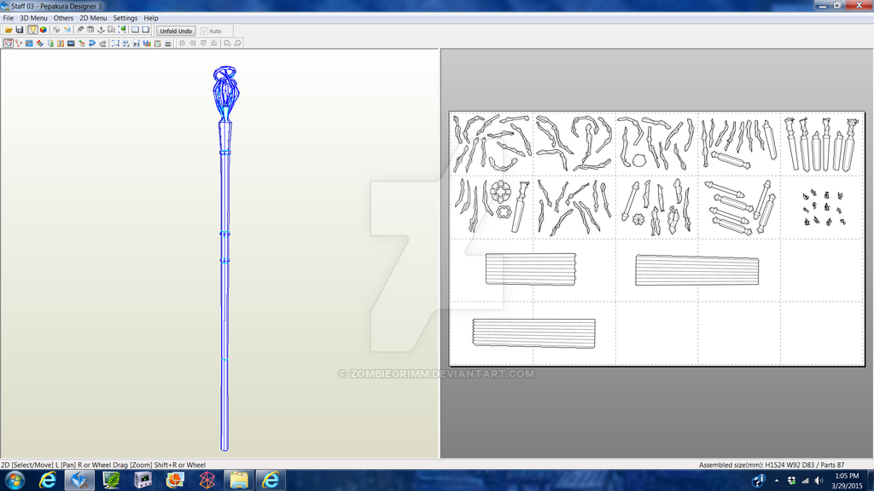Click the zoom-to-selection rectangle icon

click(x=115, y=43)
